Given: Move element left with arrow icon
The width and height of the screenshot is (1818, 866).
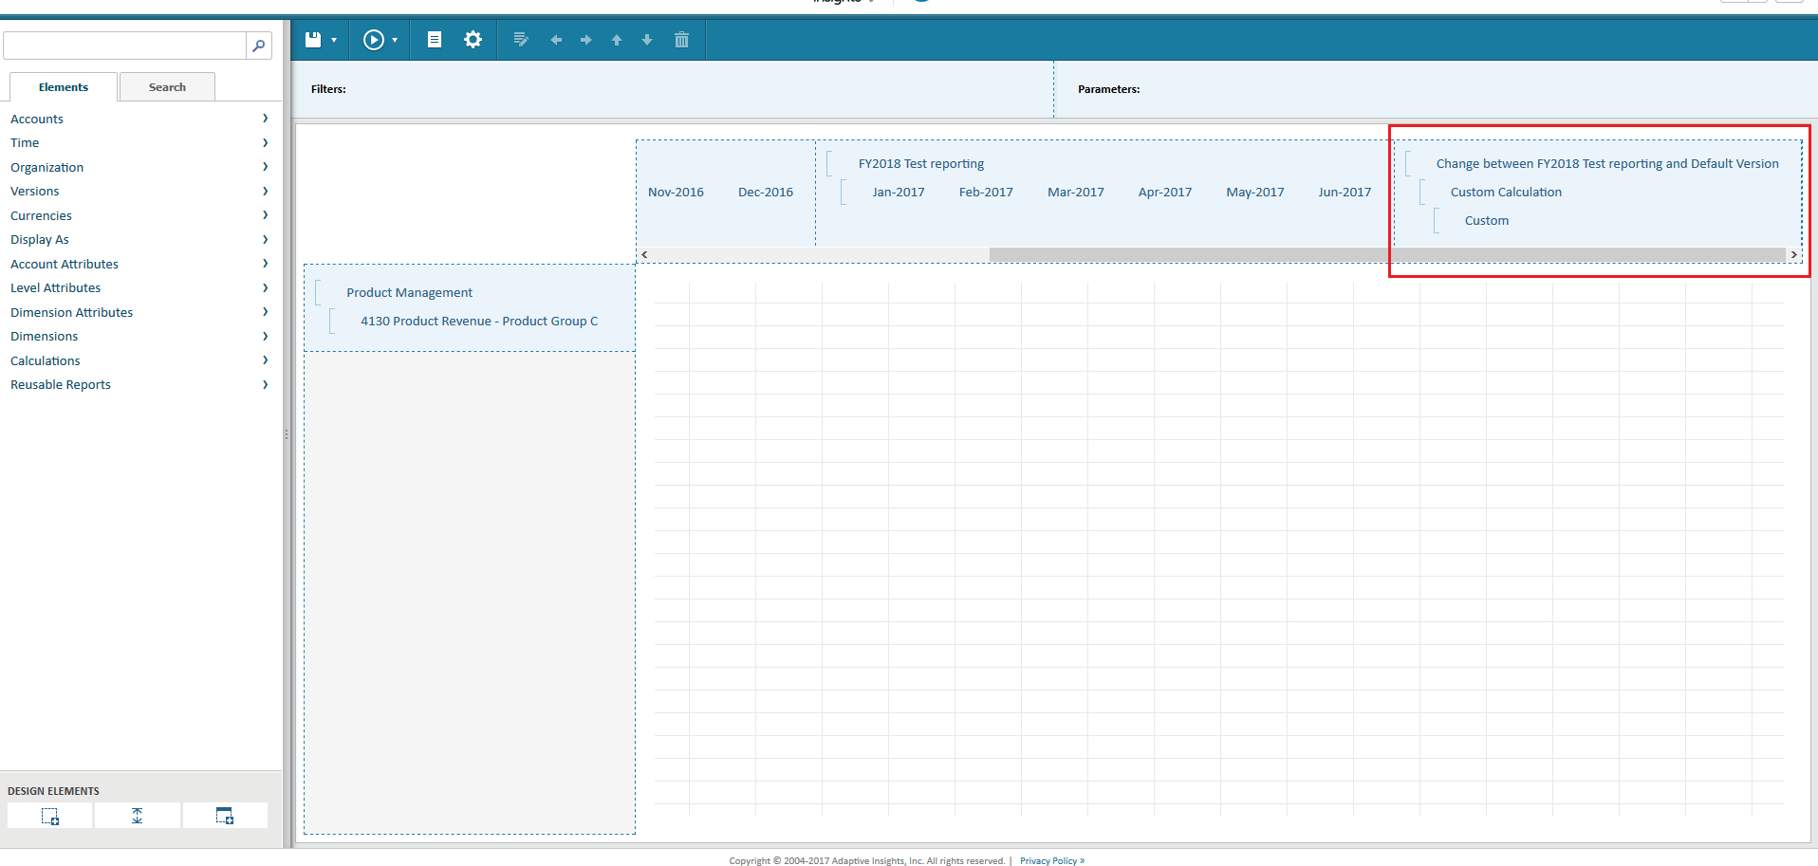Looking at the screenshot, I should (x=556, y=40).
